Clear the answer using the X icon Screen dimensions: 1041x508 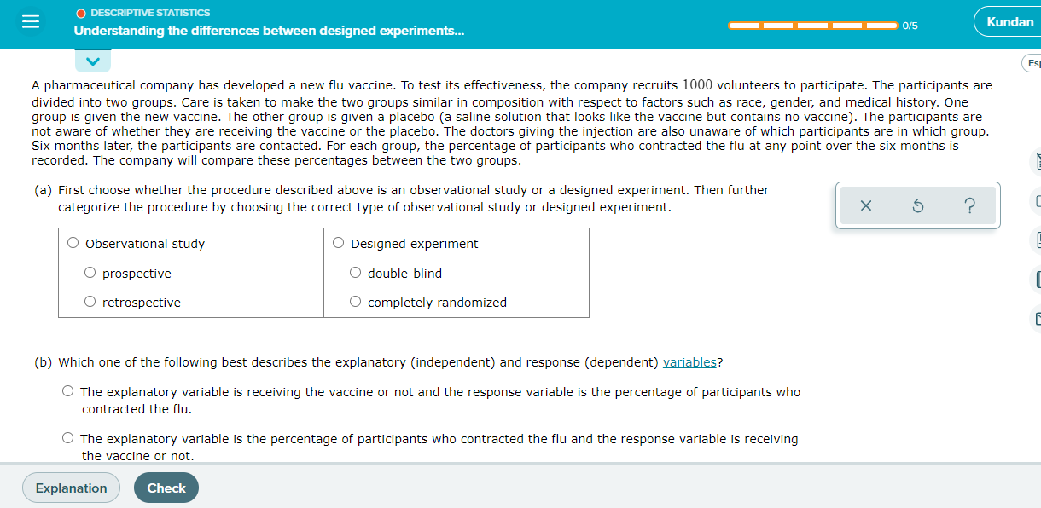(x=865, y=205)
